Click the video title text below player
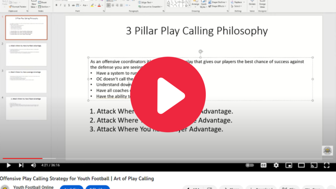Screen dimensions: 336x189 click(x=77, y=178)
